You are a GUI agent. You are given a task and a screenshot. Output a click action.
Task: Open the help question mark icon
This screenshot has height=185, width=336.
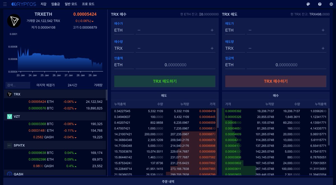320,4
